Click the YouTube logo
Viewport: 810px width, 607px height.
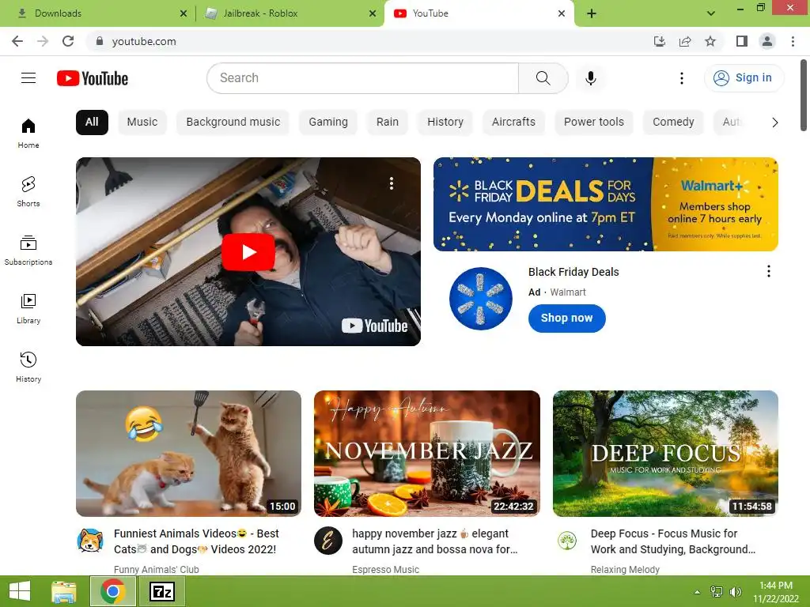[93, 78]
